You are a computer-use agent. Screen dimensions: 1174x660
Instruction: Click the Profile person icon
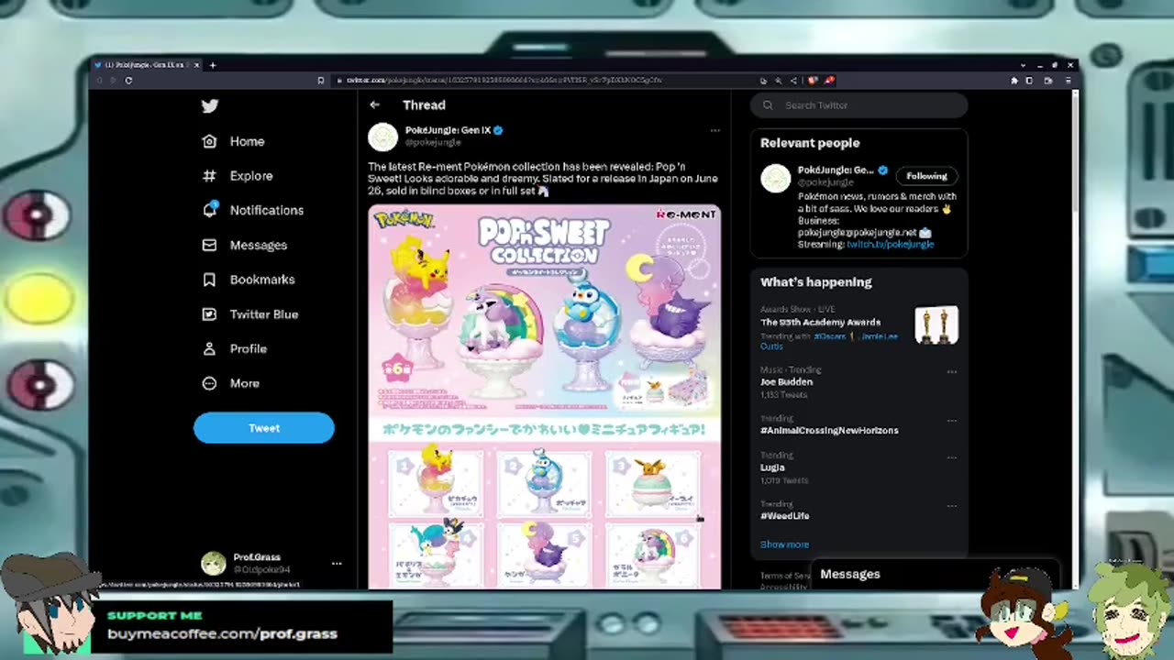[209, 349]
